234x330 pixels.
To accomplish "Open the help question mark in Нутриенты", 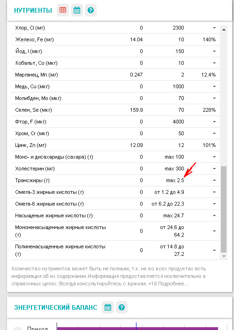I will 91,10.
